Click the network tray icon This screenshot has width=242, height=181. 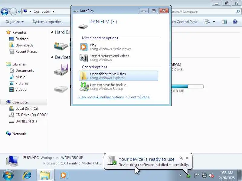(x=204, y=175)
